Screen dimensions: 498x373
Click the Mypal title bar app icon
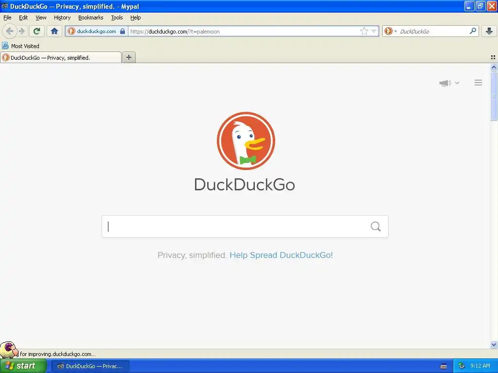(4, 6)
